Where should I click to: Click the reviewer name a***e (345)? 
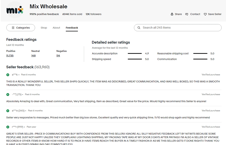coord(18,111)
